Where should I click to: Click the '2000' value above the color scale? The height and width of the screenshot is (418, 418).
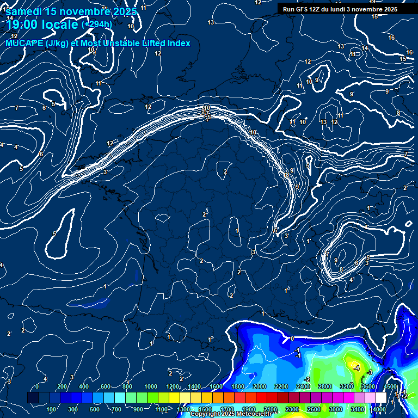coord(260,386)
